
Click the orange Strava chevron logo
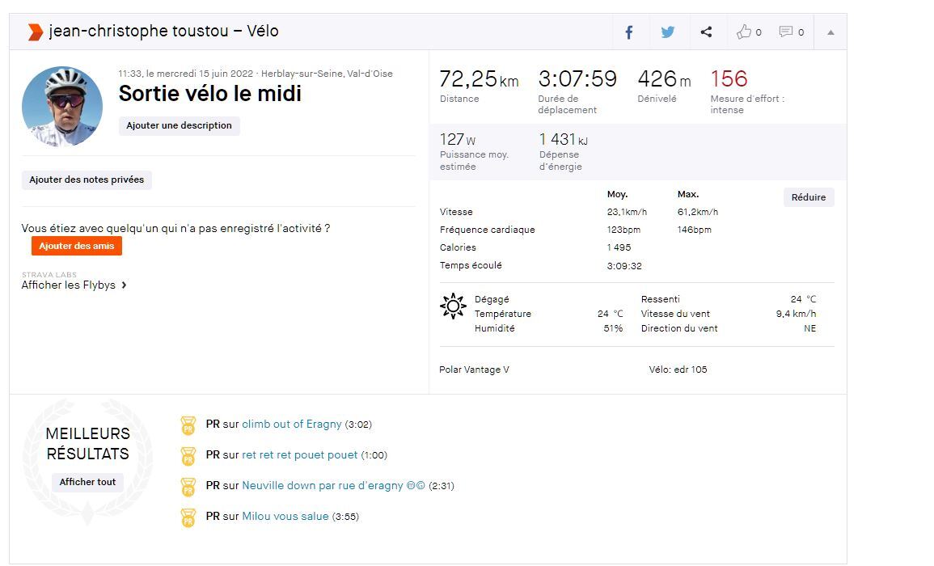tap(35, 32)
